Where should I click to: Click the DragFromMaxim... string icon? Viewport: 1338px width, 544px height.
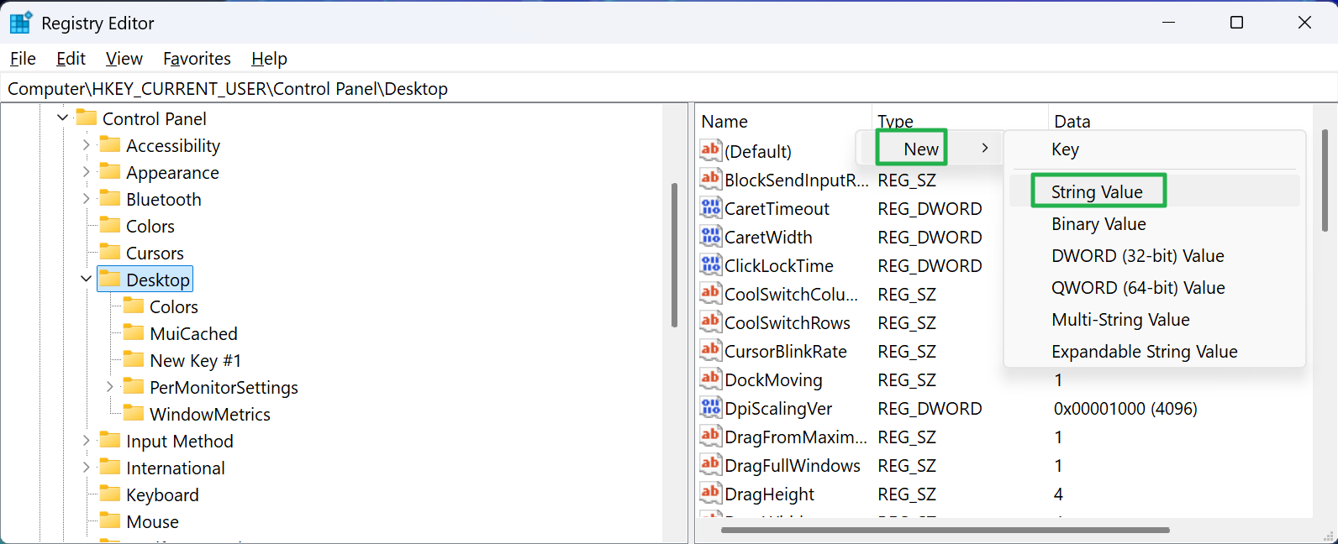[x=711, y=436]
